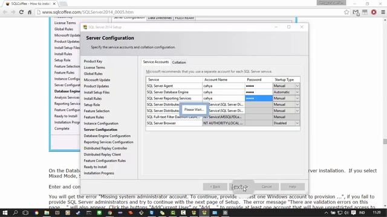Click taskbar clock showing 11:20
Image resolution: width=387 pixels, height=217 pixels.
[x=377, y=213]
